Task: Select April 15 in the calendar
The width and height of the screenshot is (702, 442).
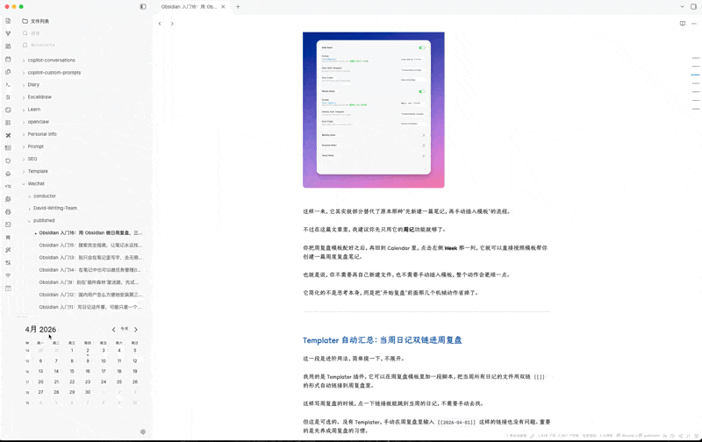Action: [x=72, y=371]
